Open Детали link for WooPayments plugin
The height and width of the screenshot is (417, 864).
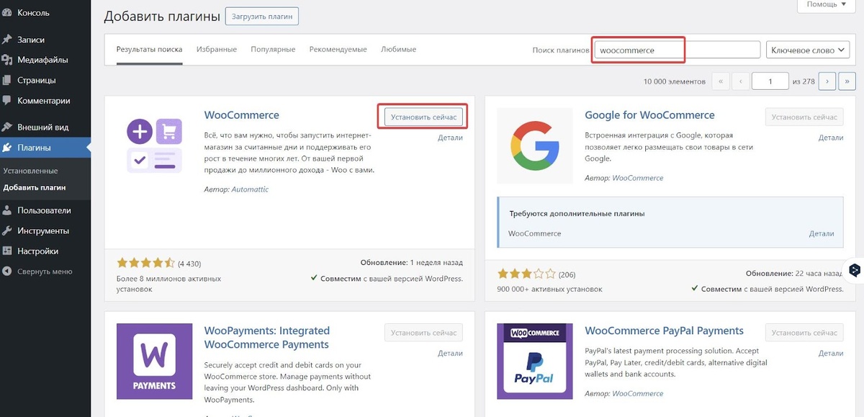tap(450, 353)
